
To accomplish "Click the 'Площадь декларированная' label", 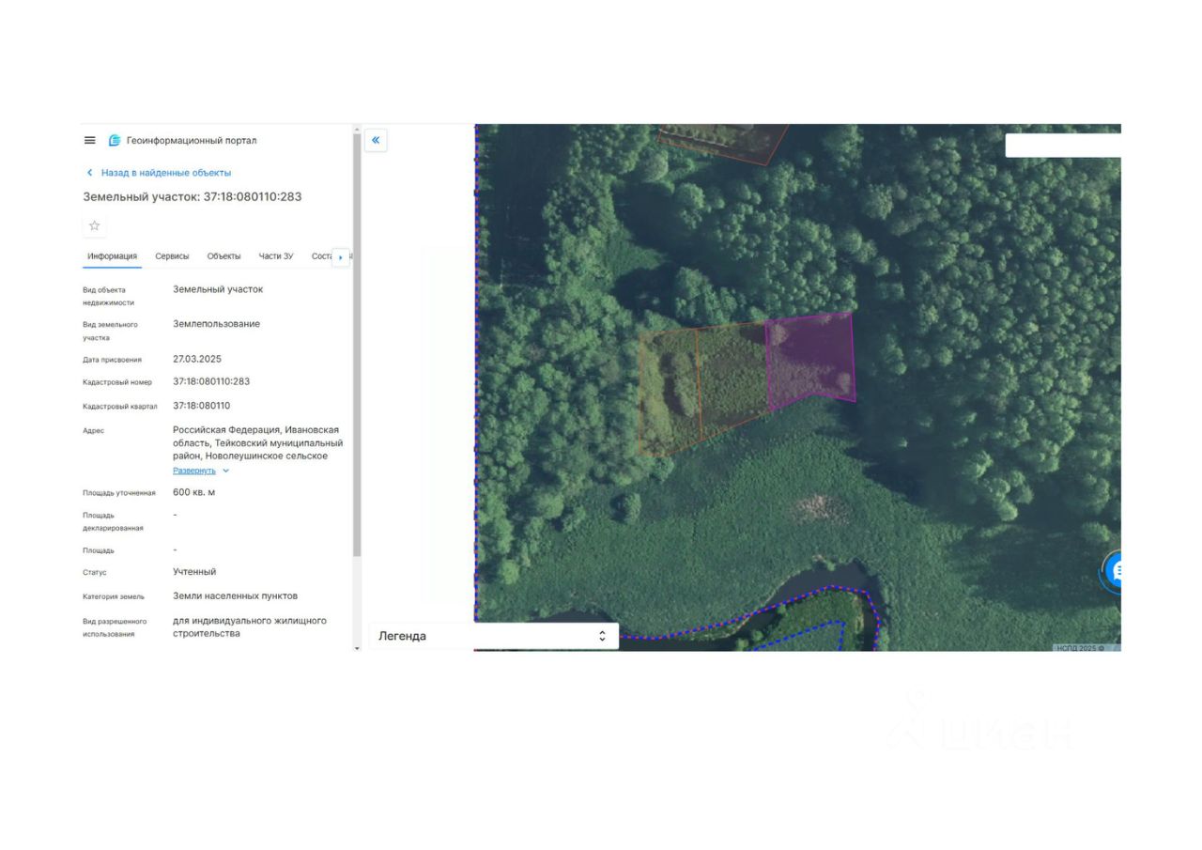I will 113,522.
